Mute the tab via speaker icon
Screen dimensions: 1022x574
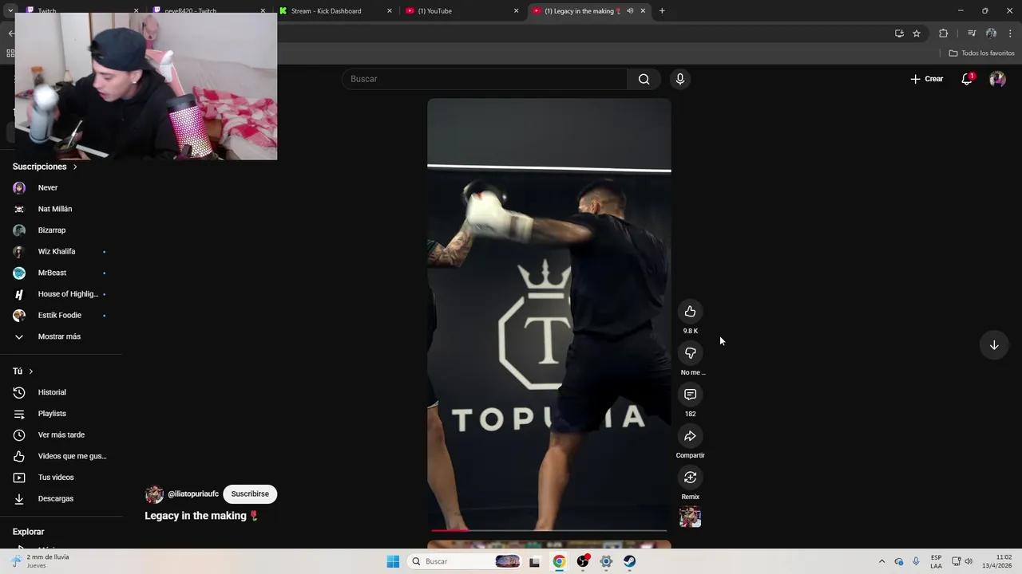click(x=630, y=11)
